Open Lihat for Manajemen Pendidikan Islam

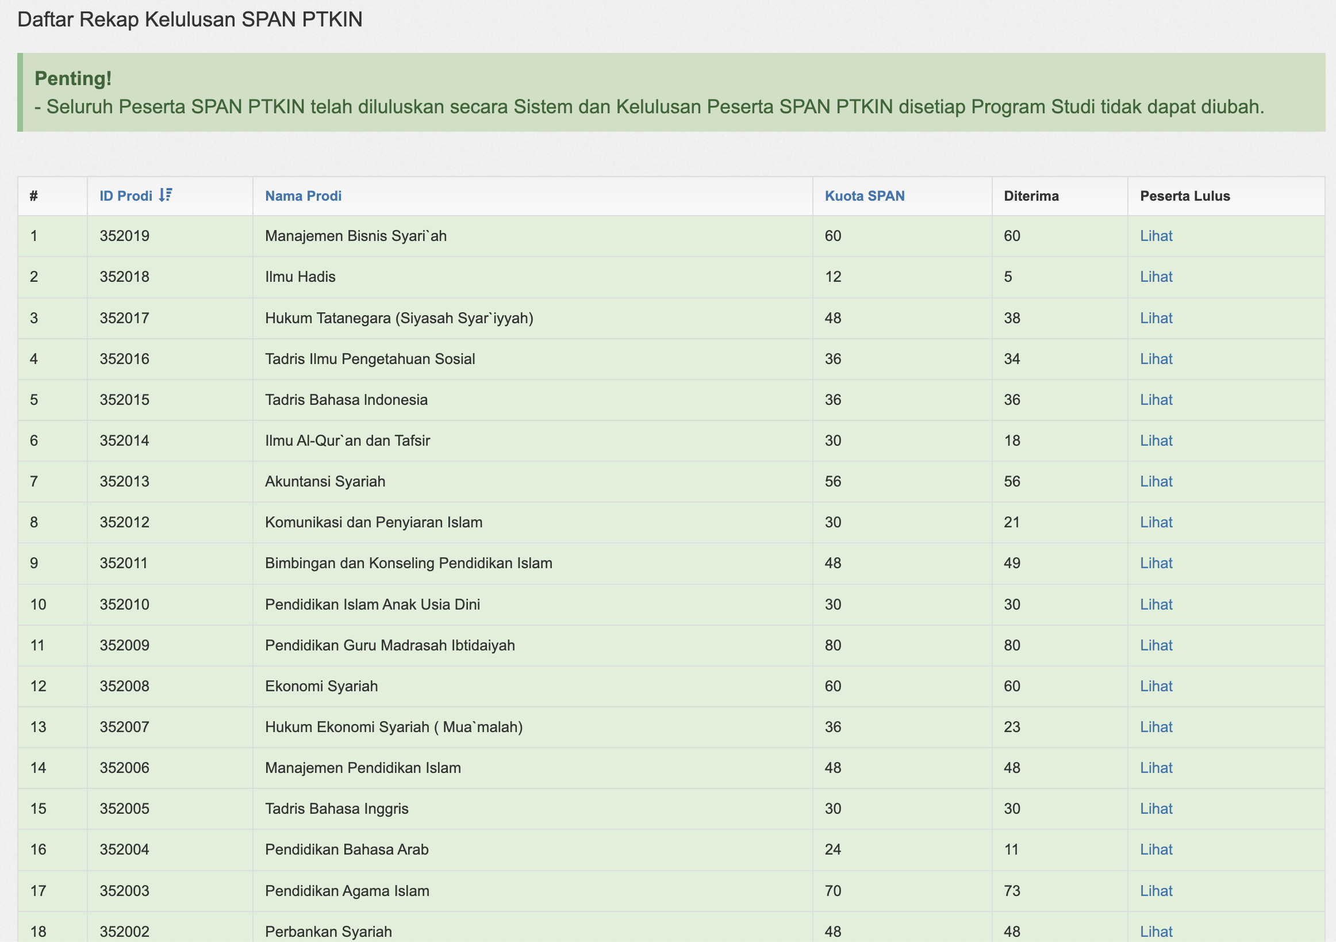(x=1156, y=768)
